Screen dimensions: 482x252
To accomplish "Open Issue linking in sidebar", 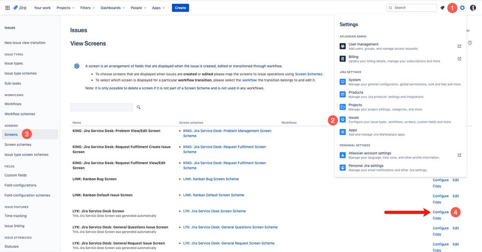I will [x=14, y=226].
